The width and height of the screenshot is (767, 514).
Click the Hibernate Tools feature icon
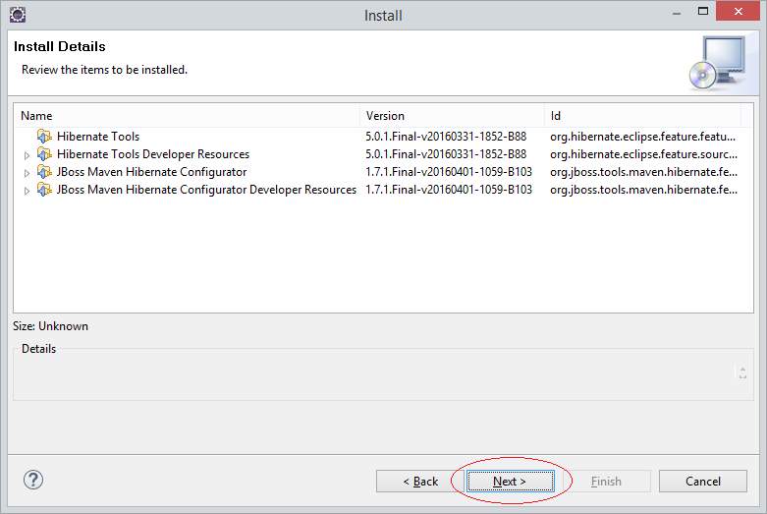[44, 136]
